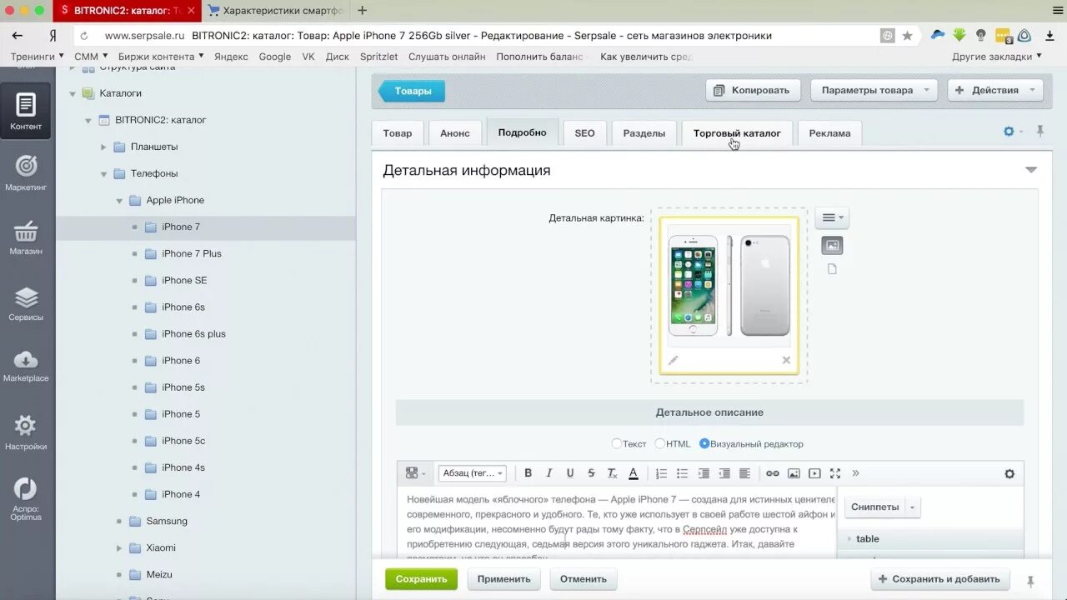The height and width of the screenshot is (600, 1067).
Task: Toggle editor fullscreen mode
Action: pyautogui.click(x=835, y=473)
